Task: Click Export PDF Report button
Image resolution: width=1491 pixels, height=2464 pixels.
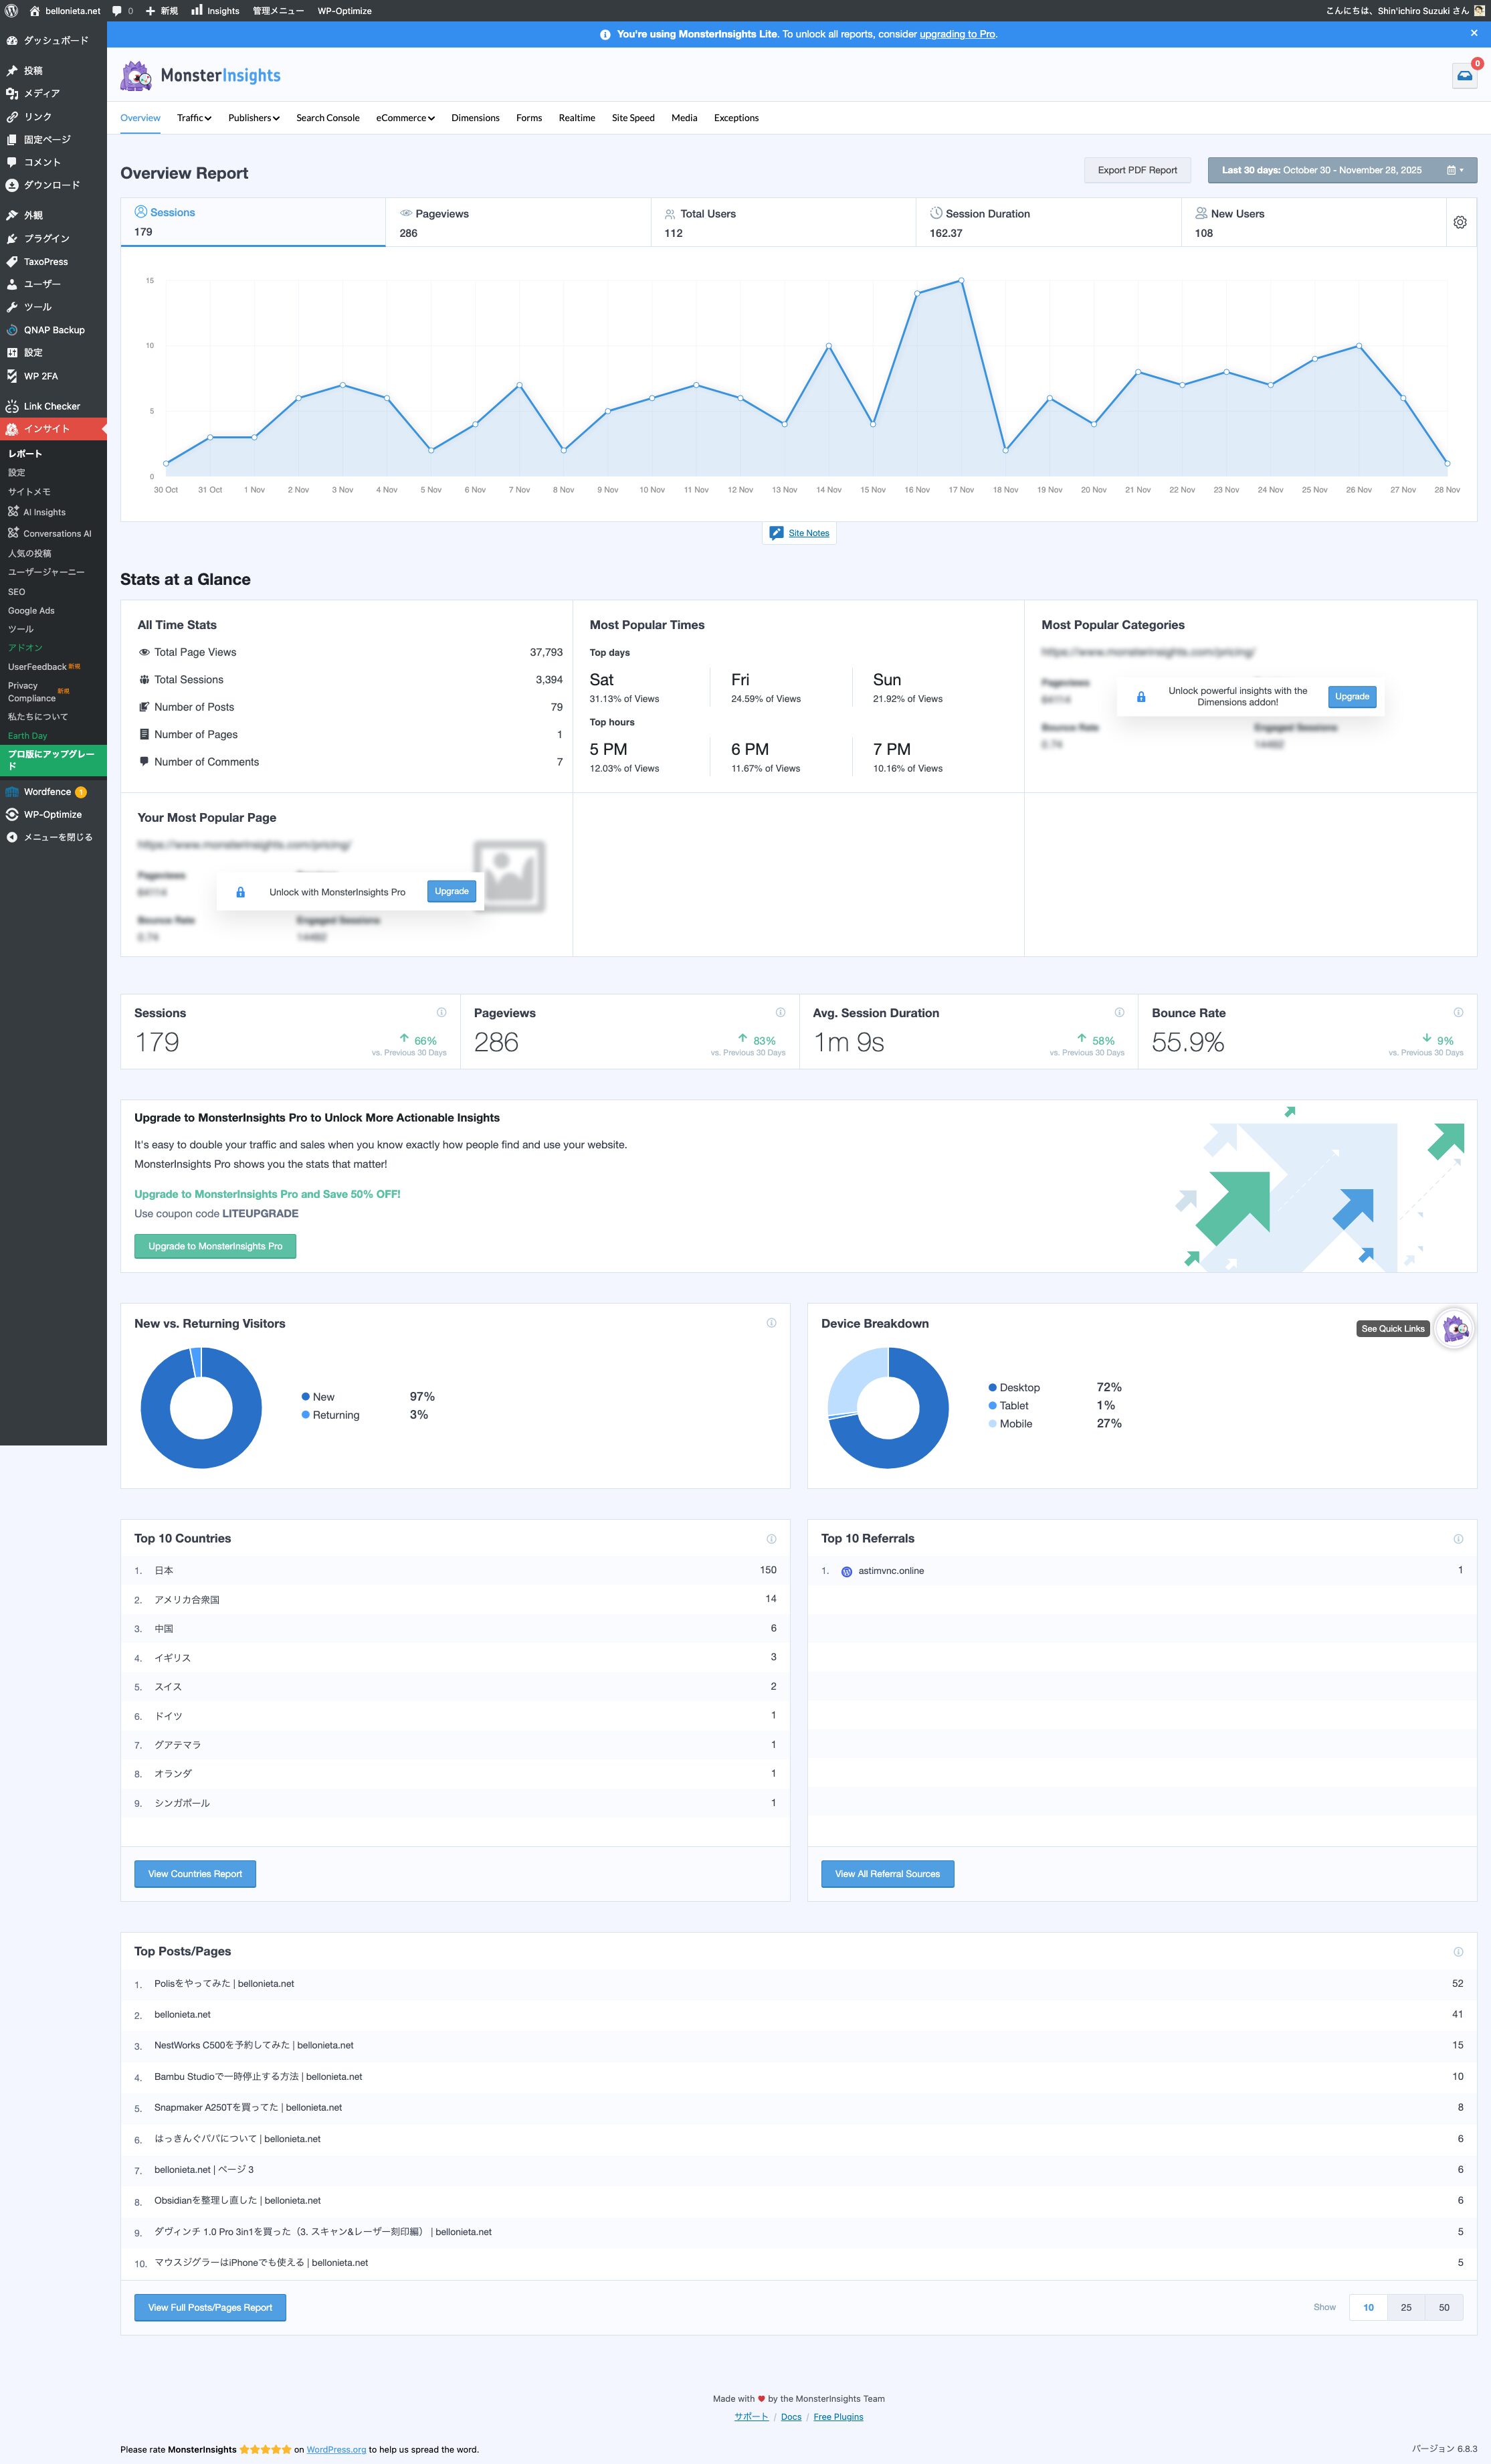Action: pos(1136,170)
